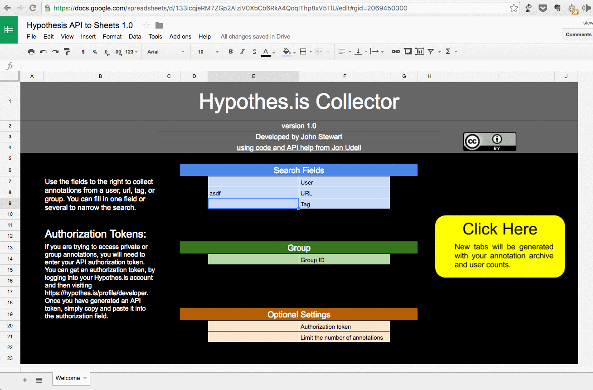Open Developed by John Stewart link
593x390 pixels.
[x=299, y=137]
